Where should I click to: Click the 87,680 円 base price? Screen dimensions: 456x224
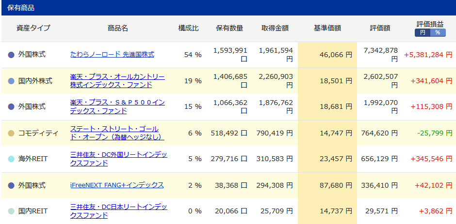pyautogui.click(x=335, y=185)
